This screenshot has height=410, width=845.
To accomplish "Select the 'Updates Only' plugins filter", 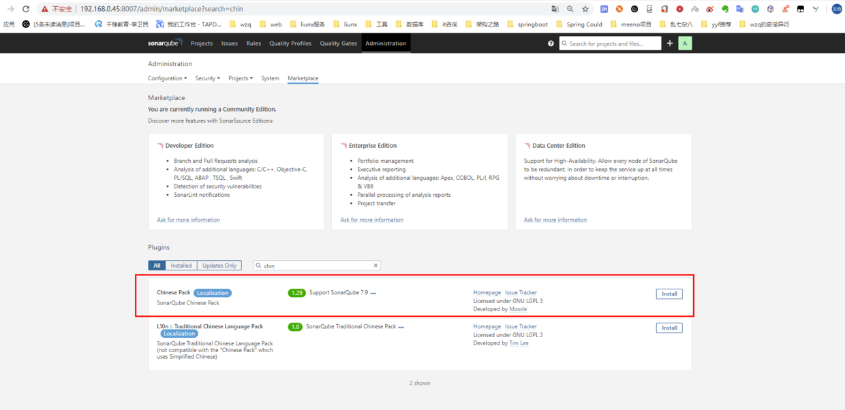I will tap(219, 266).
